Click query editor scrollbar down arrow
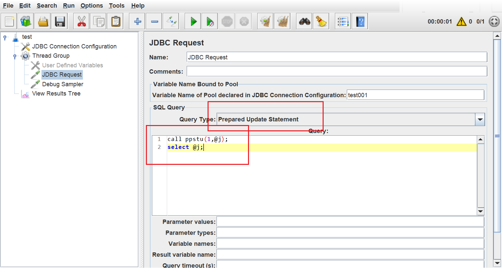This screenshot has height=268, width=502. (480, 211)
